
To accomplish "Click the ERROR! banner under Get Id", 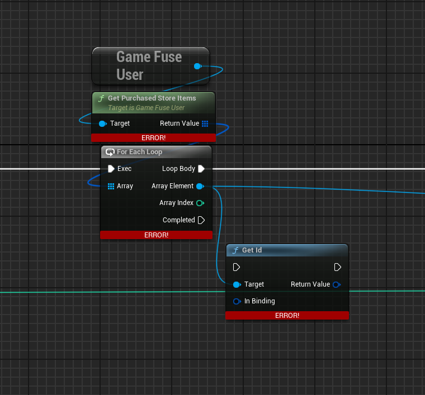I will [x=287, y=316].
